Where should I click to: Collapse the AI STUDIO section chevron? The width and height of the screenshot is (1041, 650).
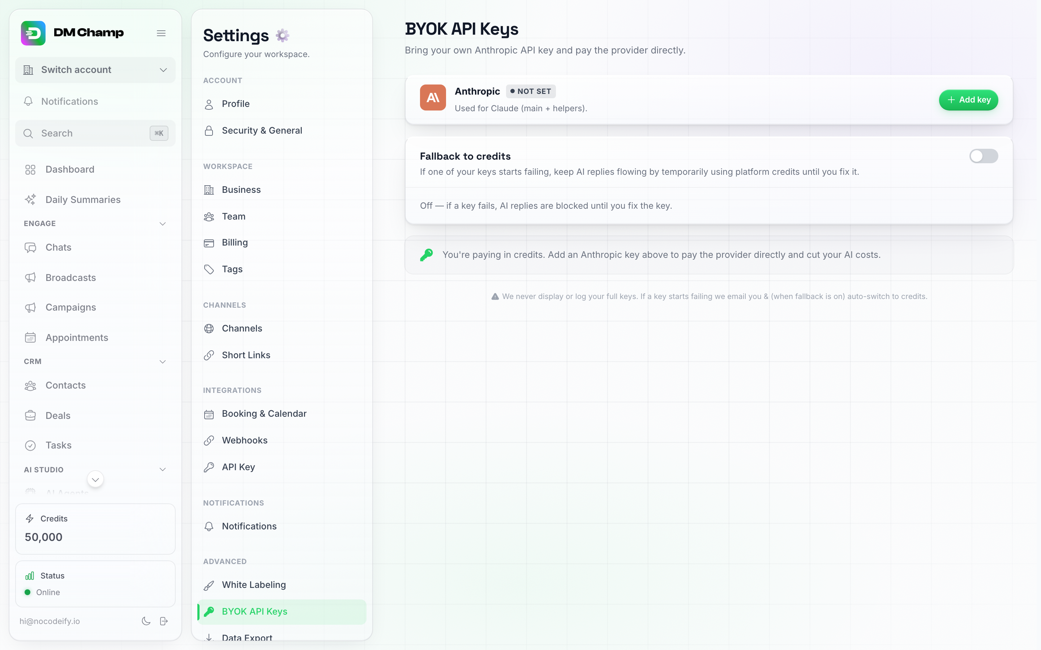[x=163, y=469]
